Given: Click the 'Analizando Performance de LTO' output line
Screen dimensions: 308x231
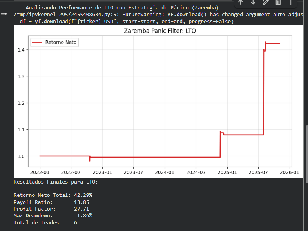Looking at the screenshot, I should point(122,8).
